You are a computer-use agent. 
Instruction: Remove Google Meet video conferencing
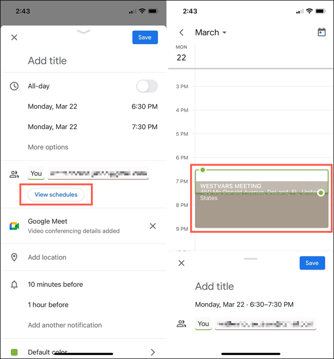click(x=153, y=226)
